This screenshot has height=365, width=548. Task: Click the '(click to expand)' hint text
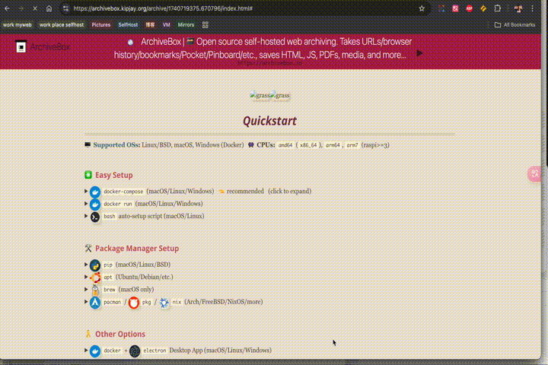(290, 192)
